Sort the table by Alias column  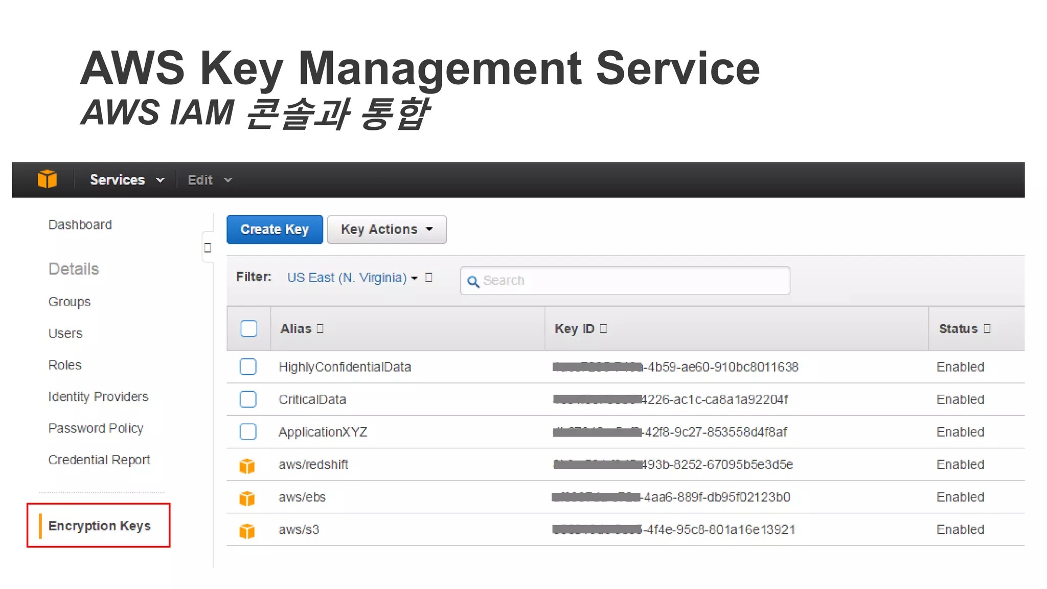tap(302, 329)
